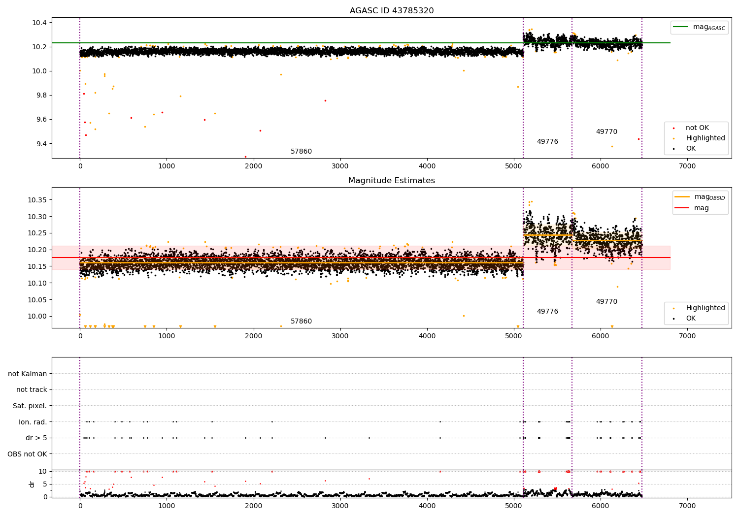Click the 'Sat. pixel.' row label
Screen dimensions: 739x517
(30, 406)
